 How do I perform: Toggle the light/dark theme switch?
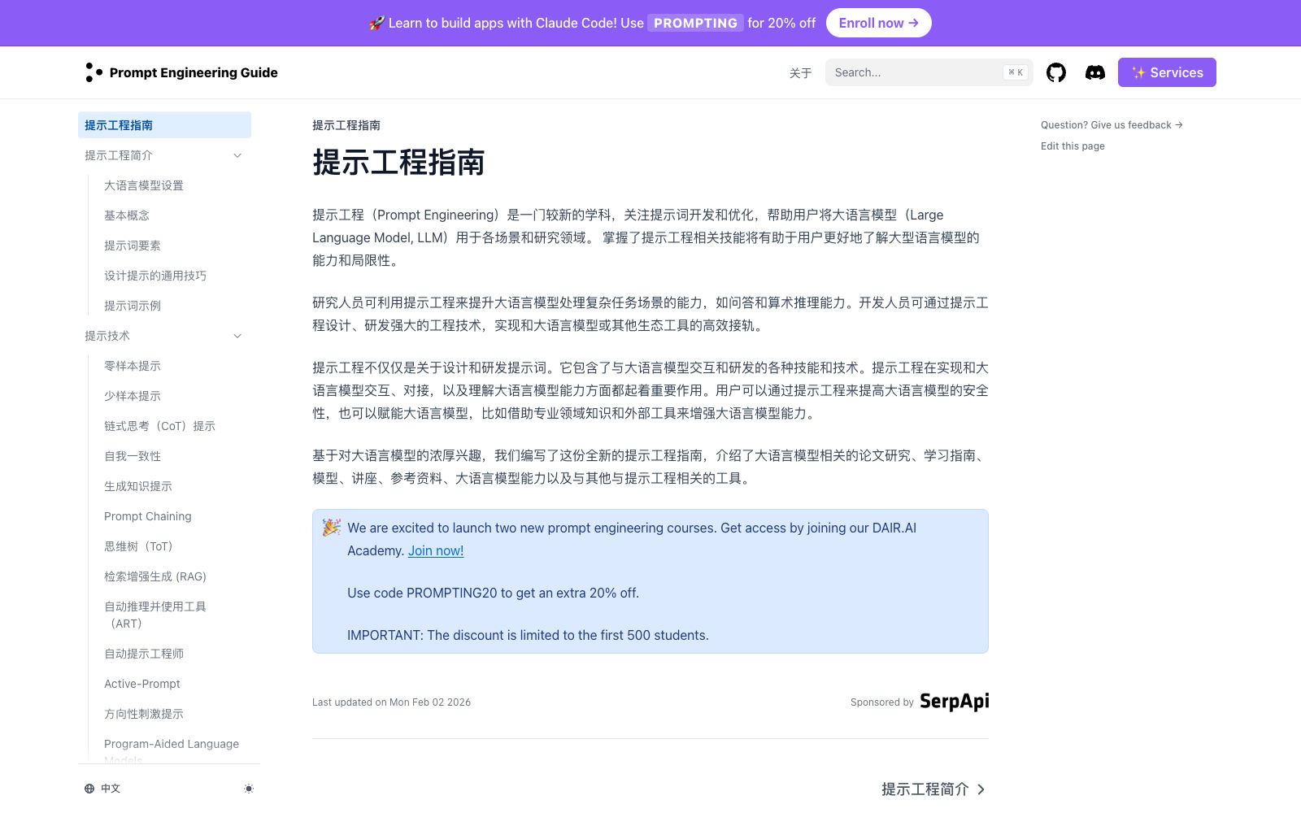coord(249,789)
